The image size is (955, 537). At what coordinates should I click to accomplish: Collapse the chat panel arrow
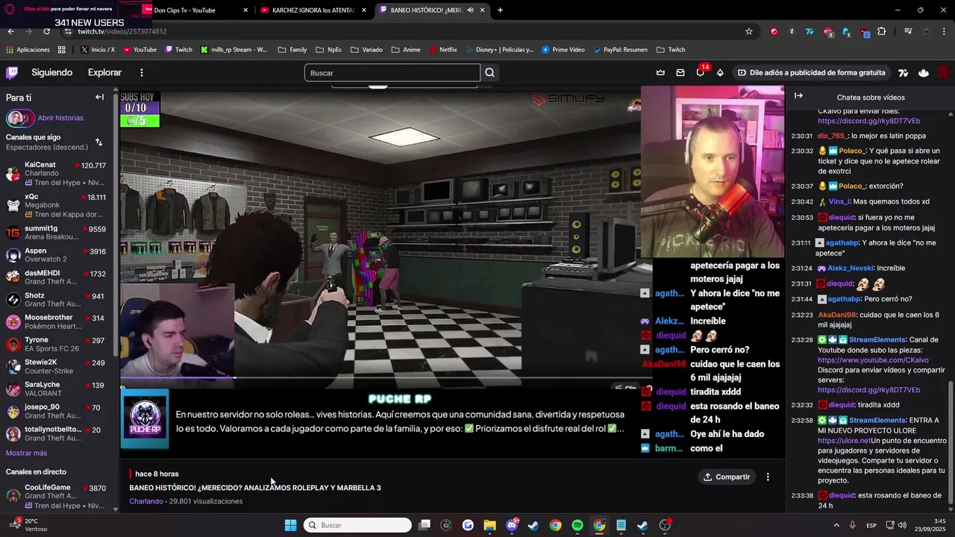[798, 95]
